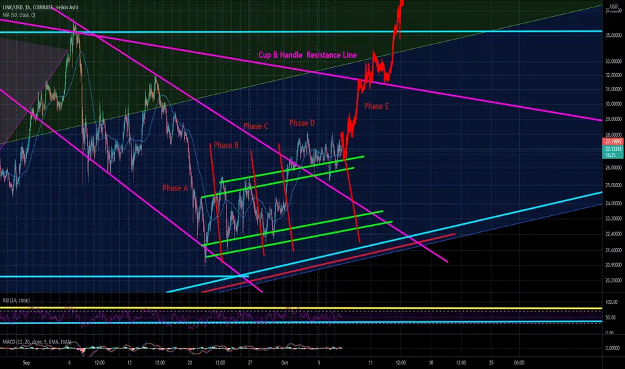Click the green 27.12315 last price label

pyautogui.click(x=613, y=149)
